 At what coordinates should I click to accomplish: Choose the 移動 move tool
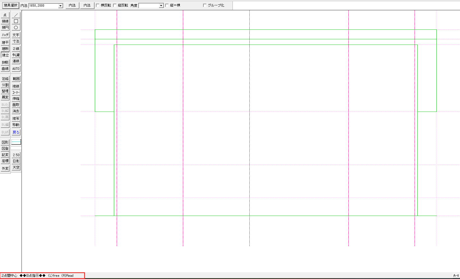16,125
